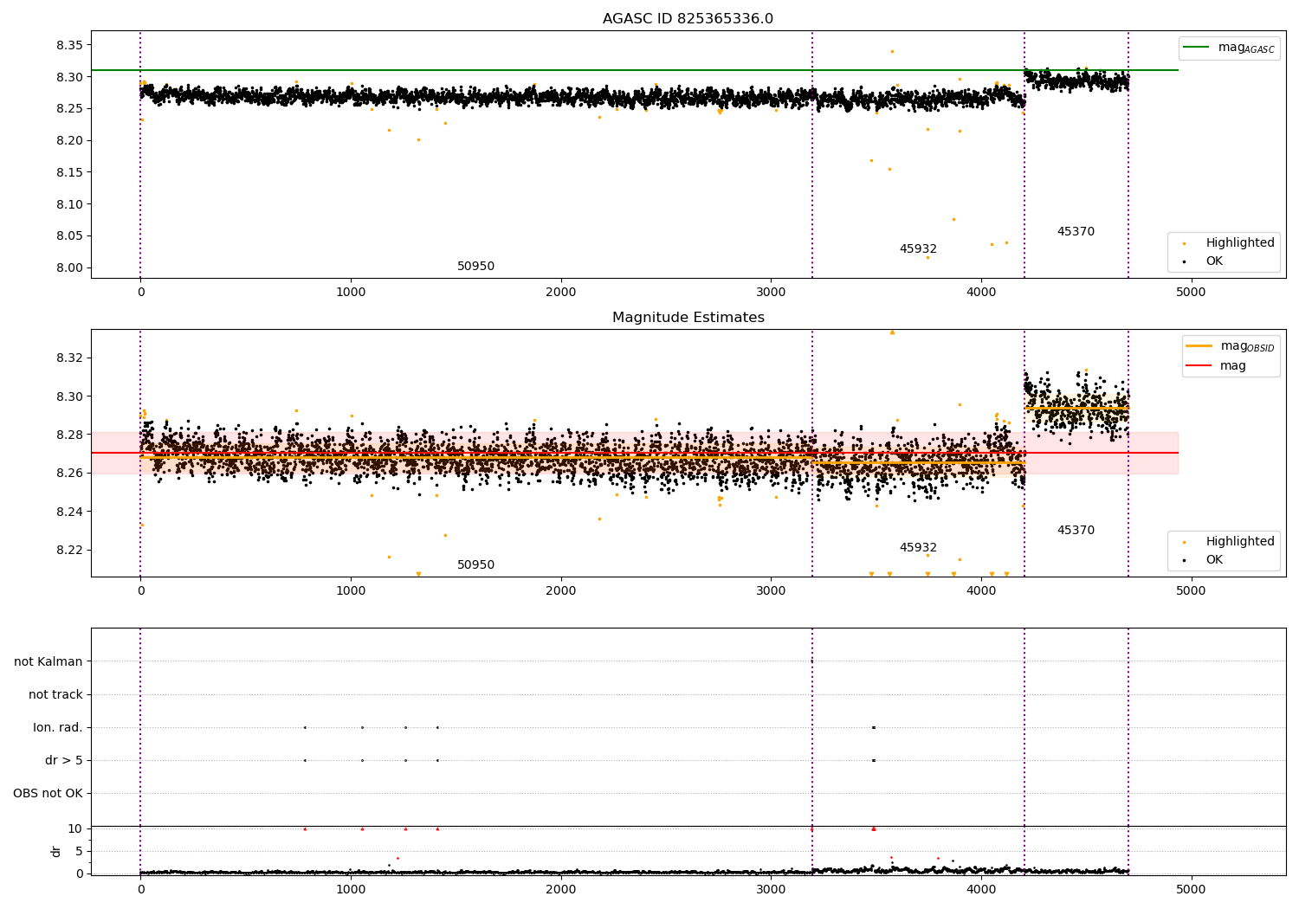
Task: Select 'Highlighted' legend entry in top plot
Action: [x=1240, y=243]
